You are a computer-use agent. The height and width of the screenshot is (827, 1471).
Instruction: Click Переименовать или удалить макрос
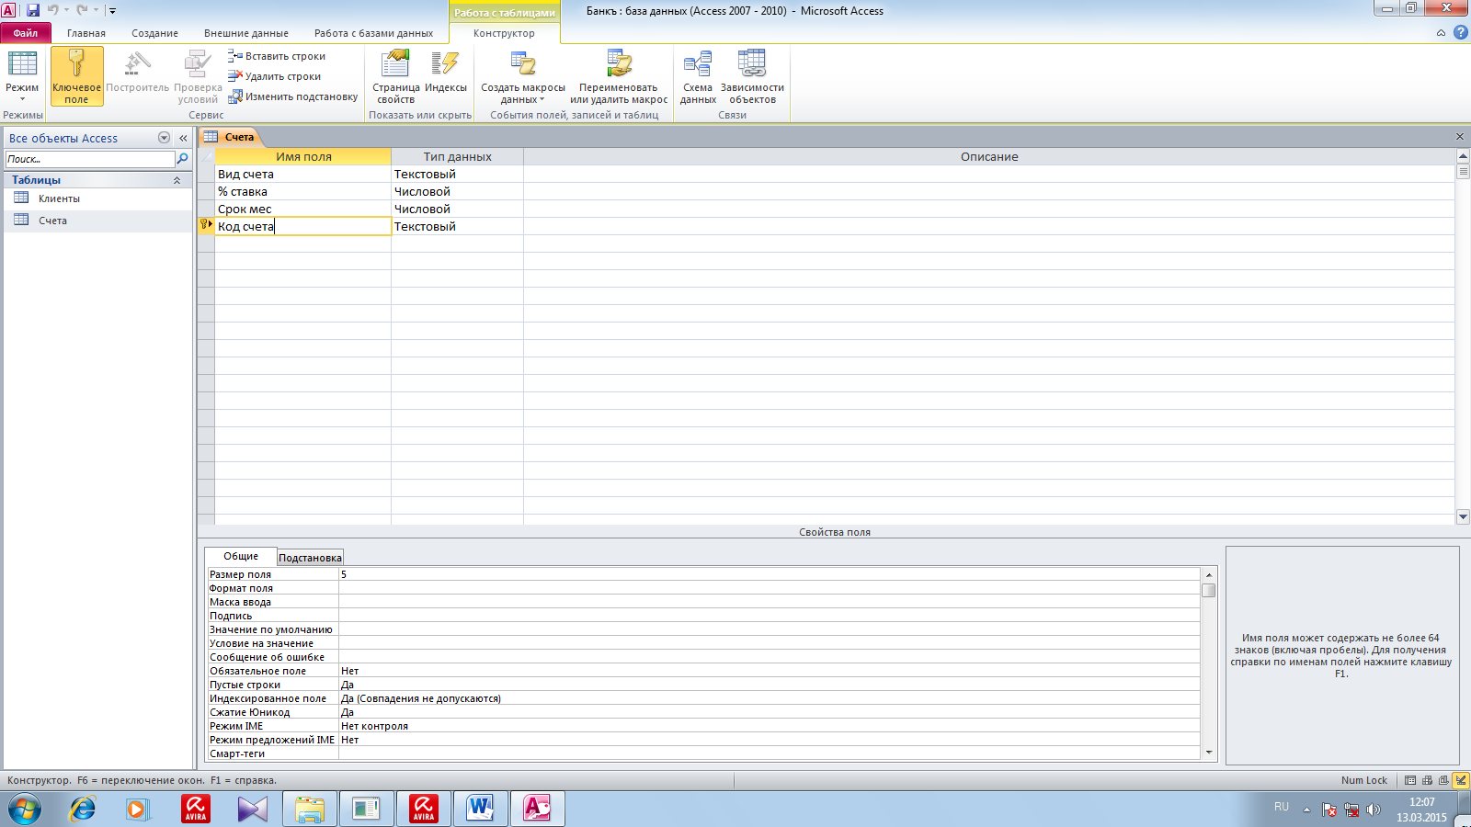tap(619, 77)
